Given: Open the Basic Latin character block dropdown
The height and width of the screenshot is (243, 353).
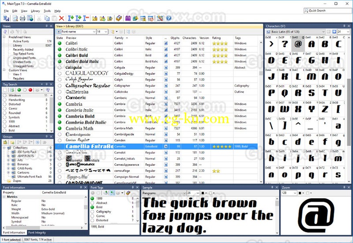Looking at the screenshot, I should click(x=323, y=32).
